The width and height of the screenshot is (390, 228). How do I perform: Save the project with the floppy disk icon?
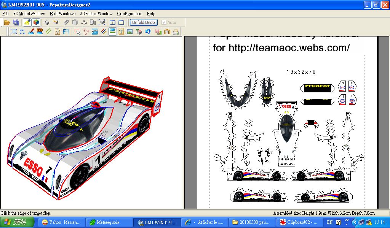16,22
